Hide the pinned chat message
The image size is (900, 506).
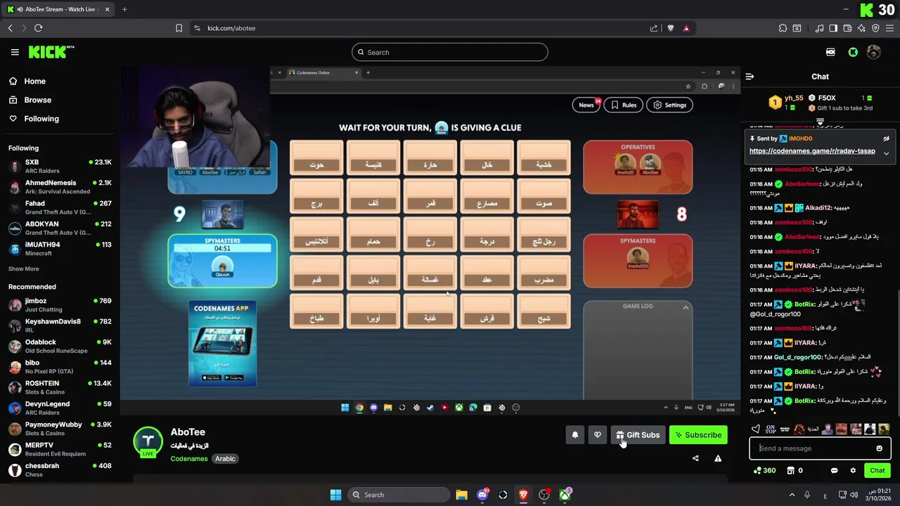point(886,138)
